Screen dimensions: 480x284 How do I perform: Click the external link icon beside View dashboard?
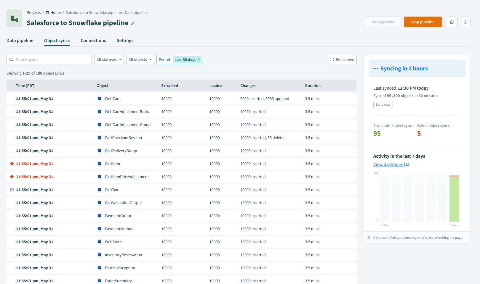click(x=408, y=164)
